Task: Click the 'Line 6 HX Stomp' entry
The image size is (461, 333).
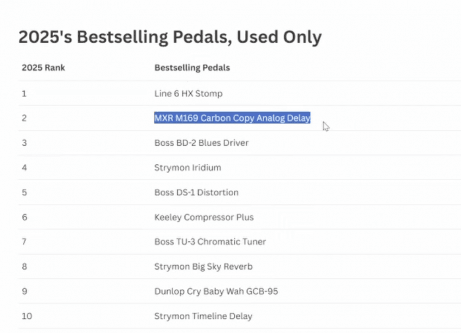Action: tap(188, 93)
